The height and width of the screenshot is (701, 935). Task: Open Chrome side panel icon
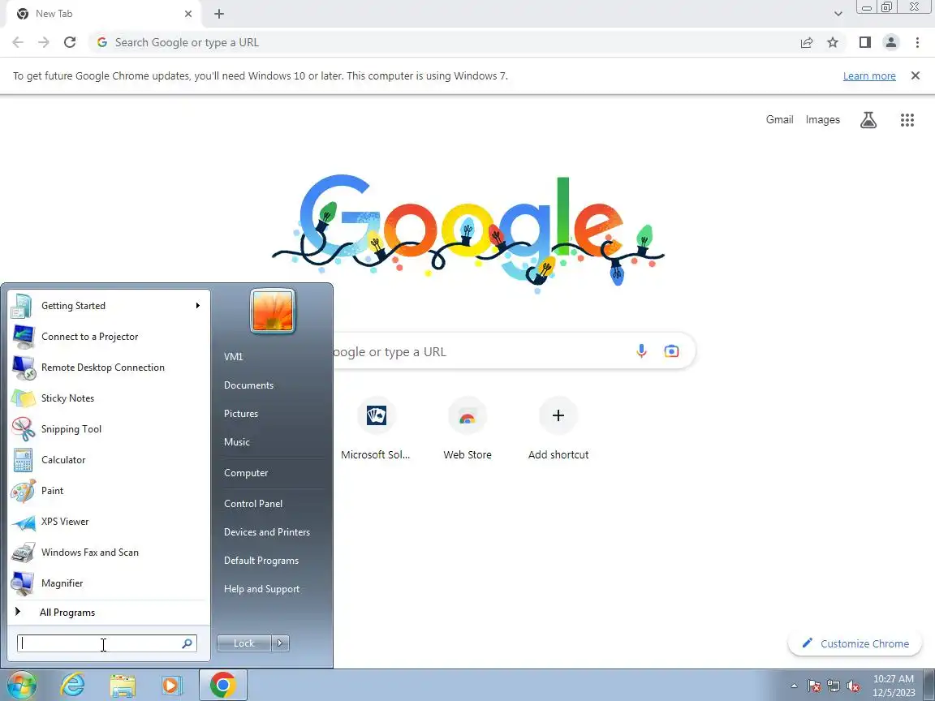tap(864, 42)
